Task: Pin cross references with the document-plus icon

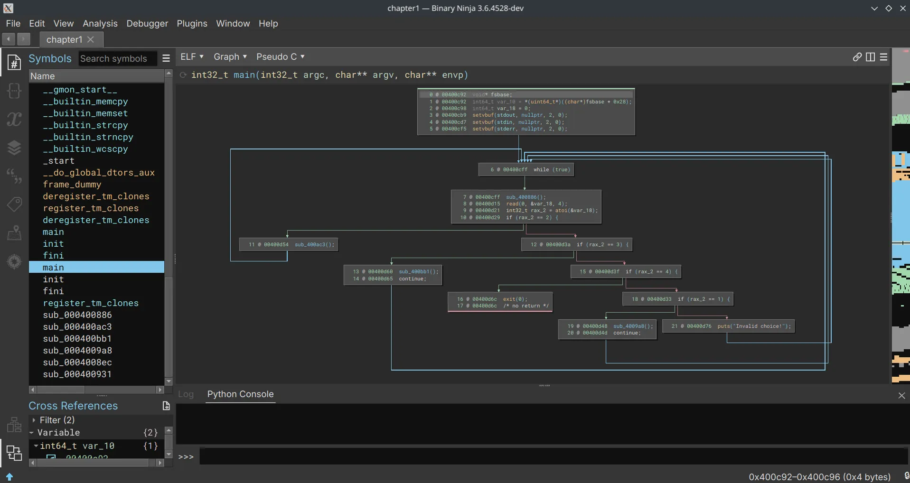Action: pyautogui.click(x=166, y=406)
